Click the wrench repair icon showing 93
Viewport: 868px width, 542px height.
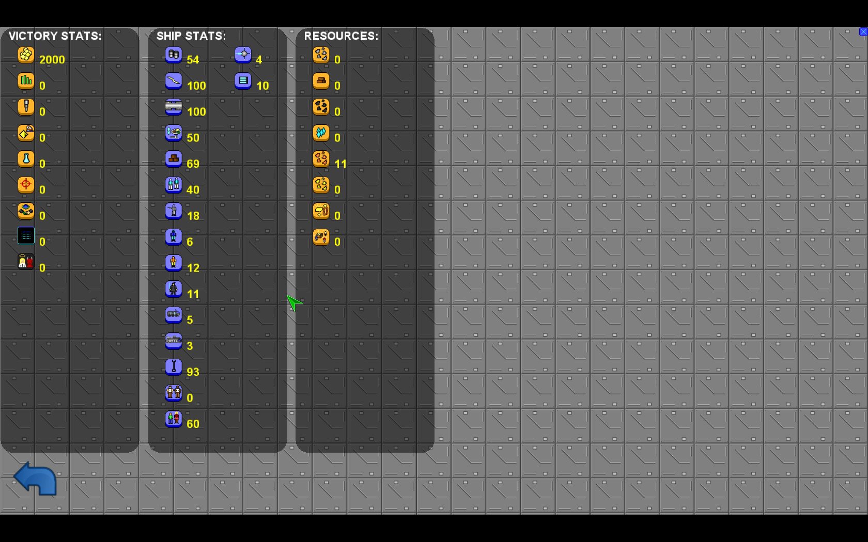pos(174,366)
